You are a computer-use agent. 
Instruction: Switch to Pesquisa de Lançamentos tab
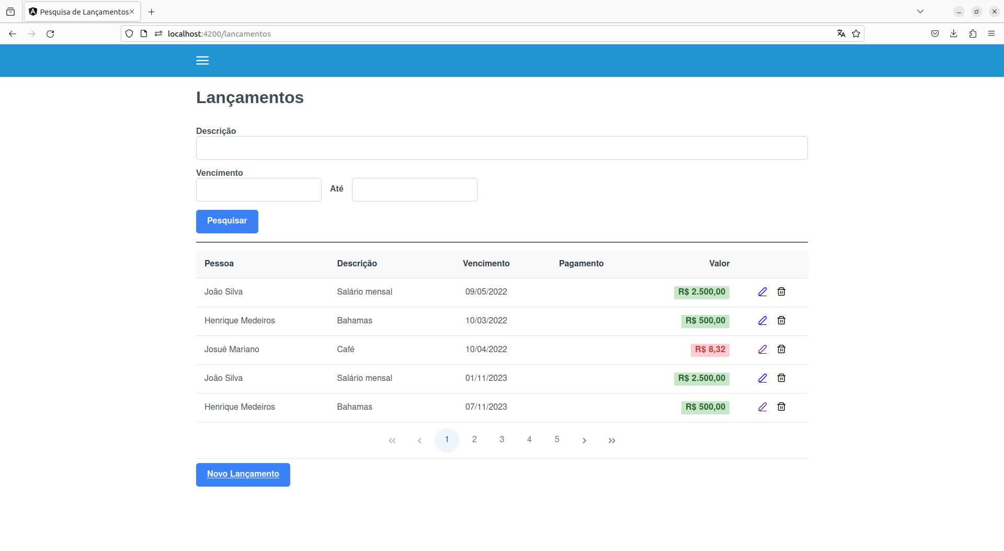click(x=81, y=12)
